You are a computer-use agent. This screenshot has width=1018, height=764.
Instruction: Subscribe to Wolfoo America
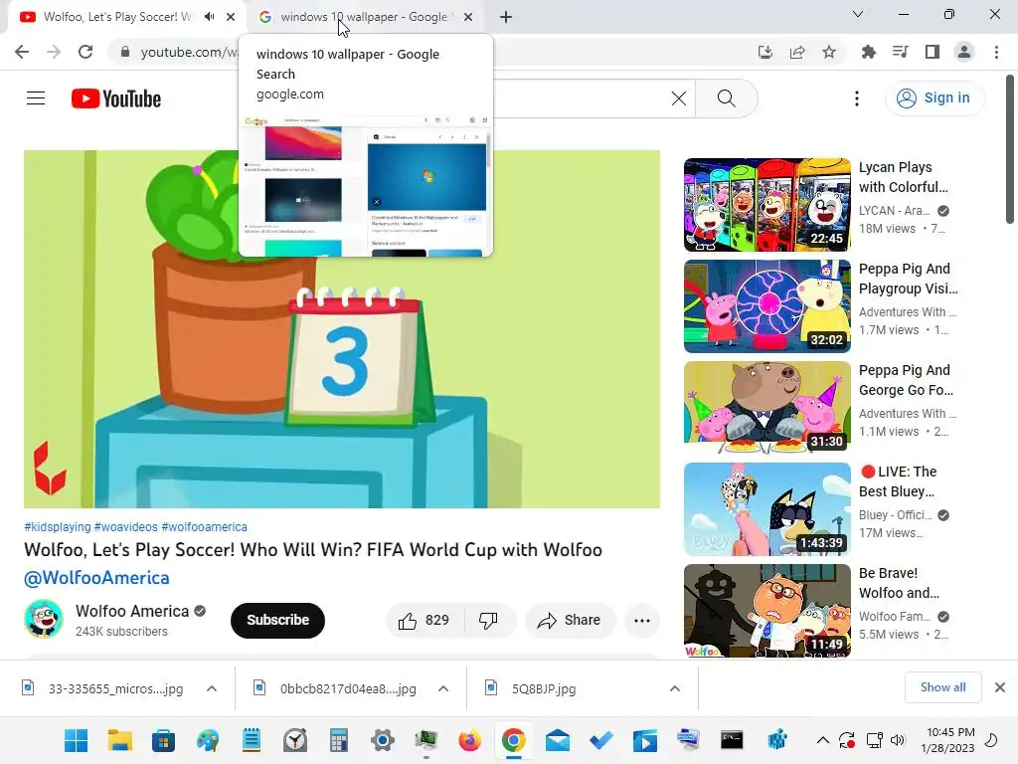(278, 621)
